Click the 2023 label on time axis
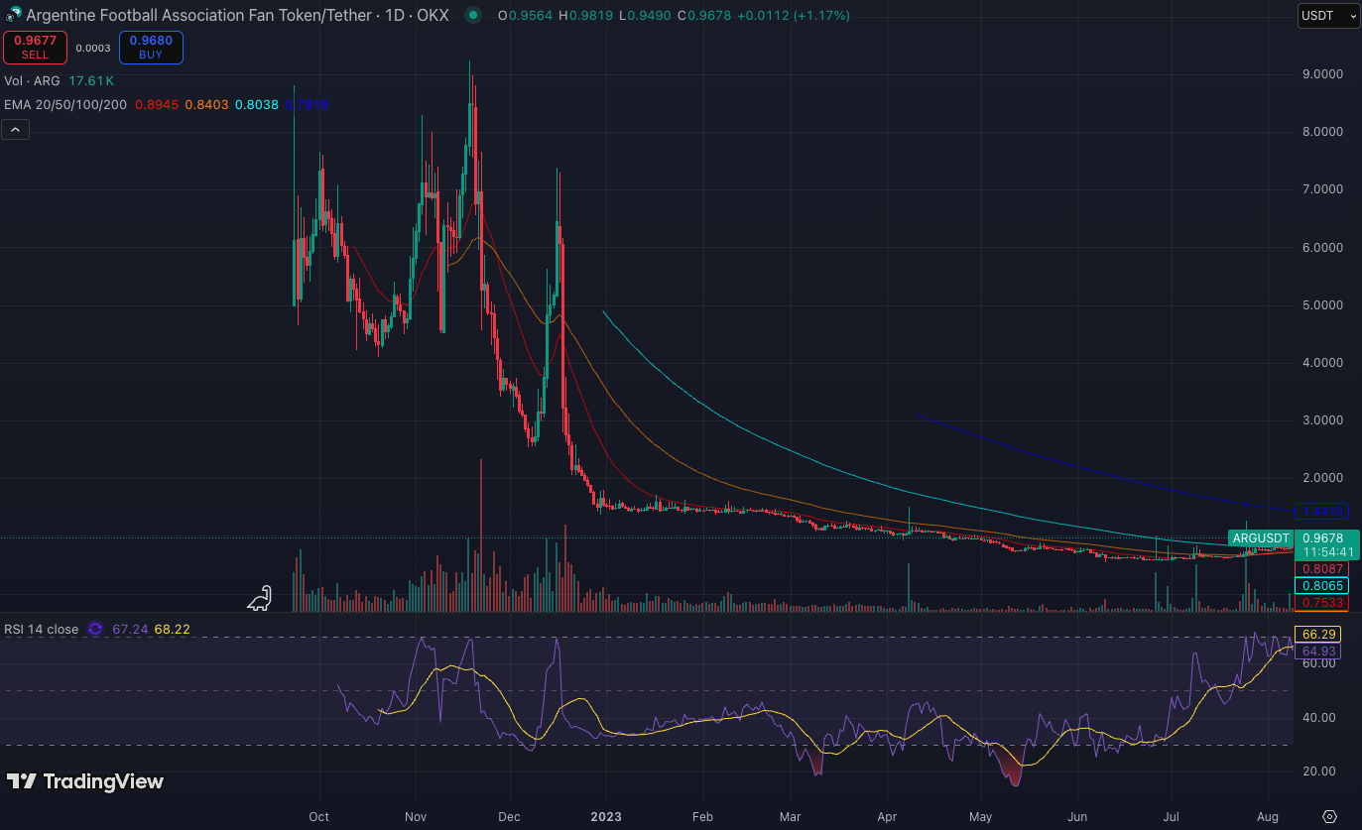Image resolution: width=1362 pixels, height=830 pixels. (605, 817)
